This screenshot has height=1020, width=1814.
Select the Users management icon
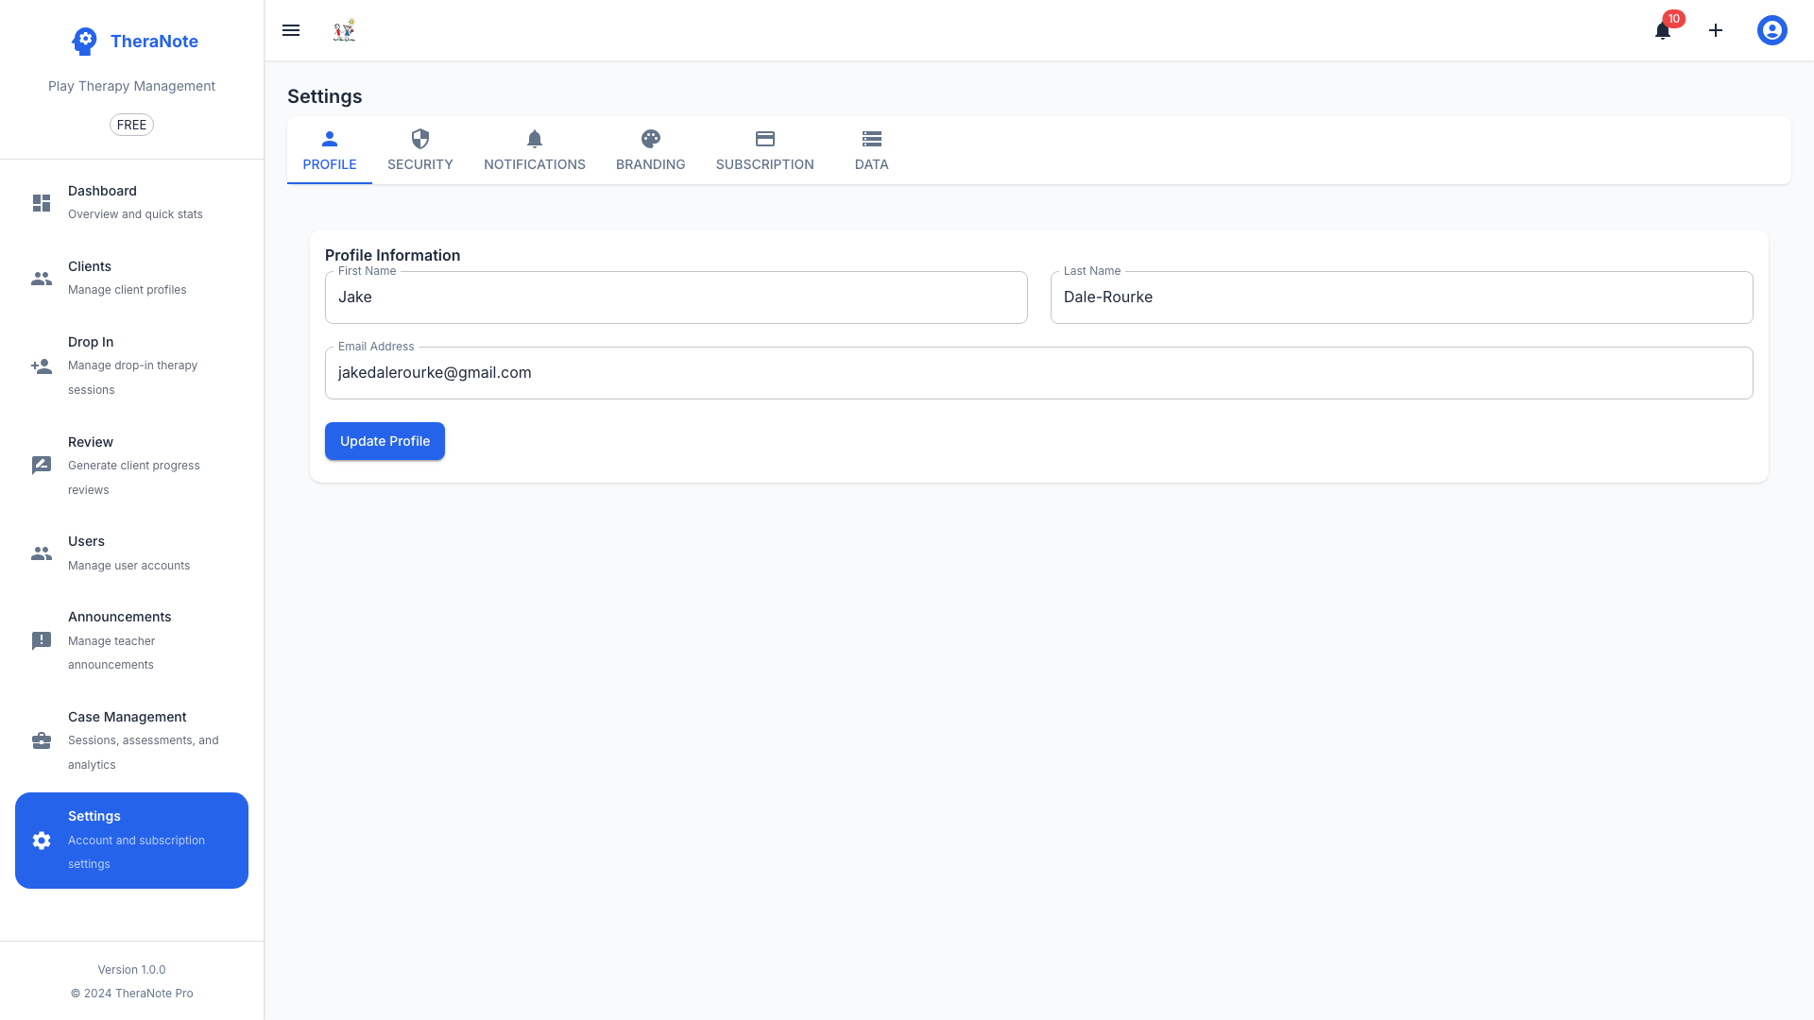pyautogui.click(x=41, y=553)
